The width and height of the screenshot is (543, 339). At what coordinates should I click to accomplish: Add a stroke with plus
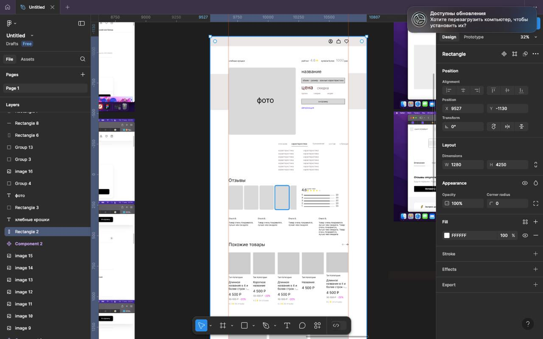coord(536,254)
